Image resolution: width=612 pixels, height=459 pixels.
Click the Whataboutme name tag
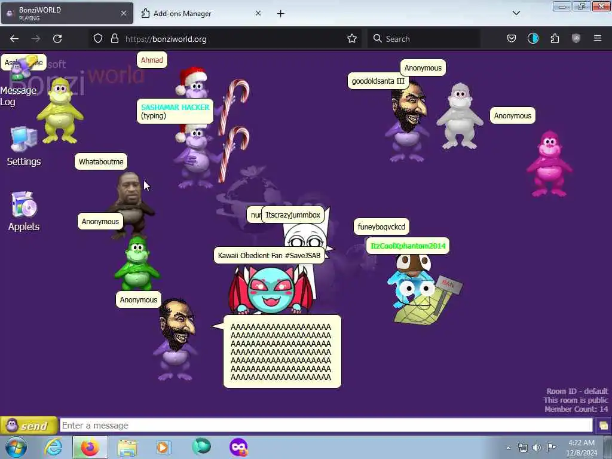click(x=100, y=161)
